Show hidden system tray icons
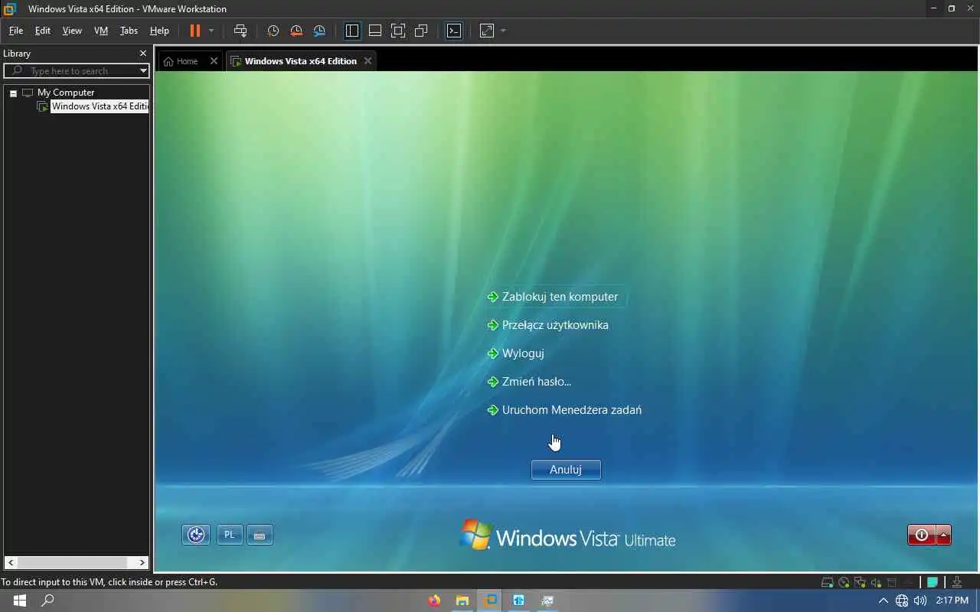Screen dimensions: 980x612 (x=883, y=601)
